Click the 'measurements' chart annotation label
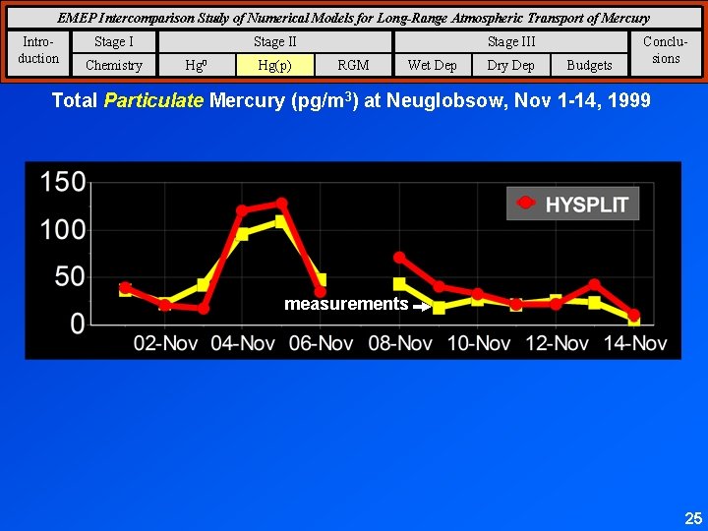This screenshot has height=531, width=708. click(346, 304)
